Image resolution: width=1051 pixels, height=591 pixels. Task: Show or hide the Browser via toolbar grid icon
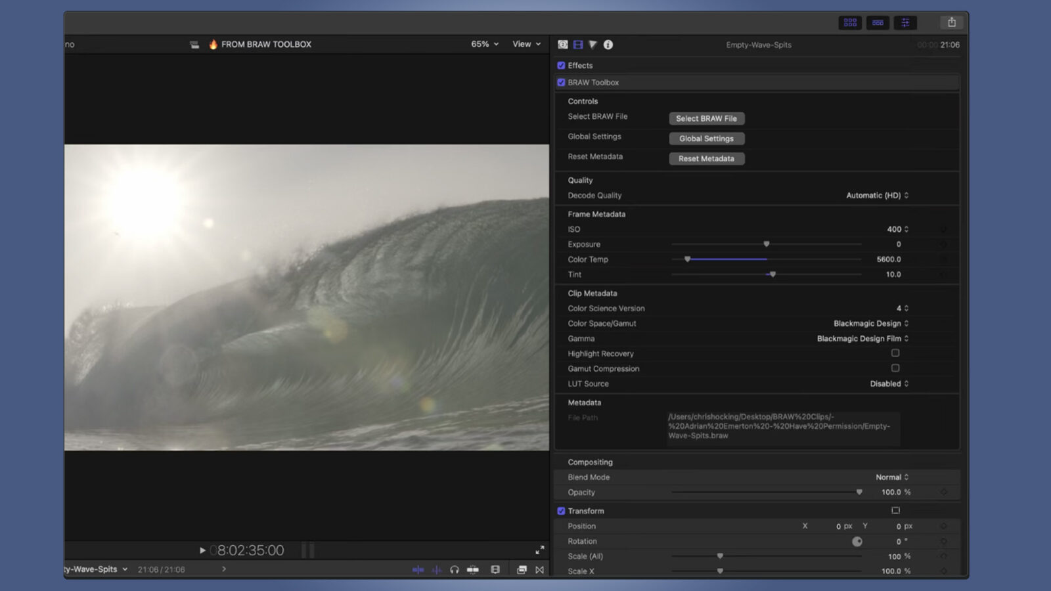850,22
